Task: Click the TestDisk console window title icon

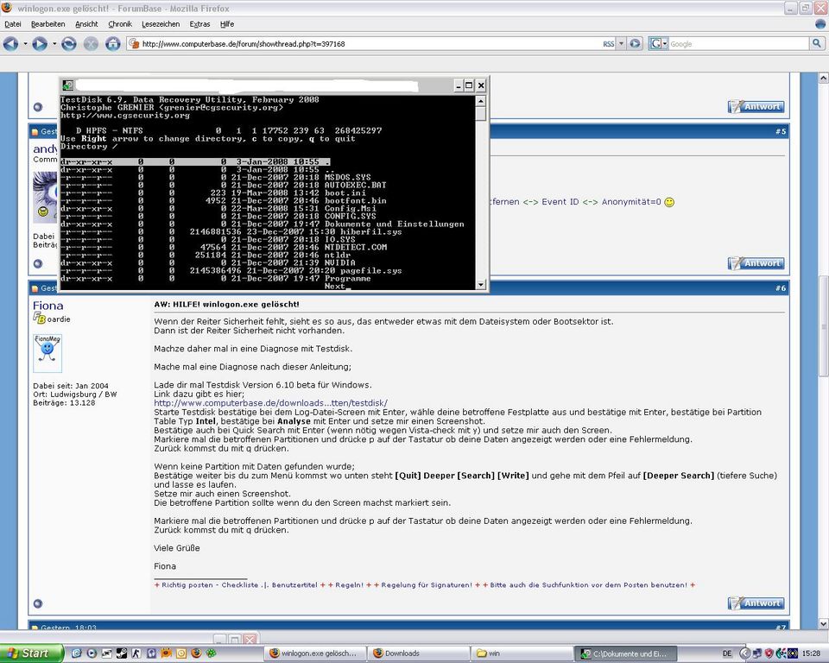Action: pyautogui.click(x=67, y=85)
